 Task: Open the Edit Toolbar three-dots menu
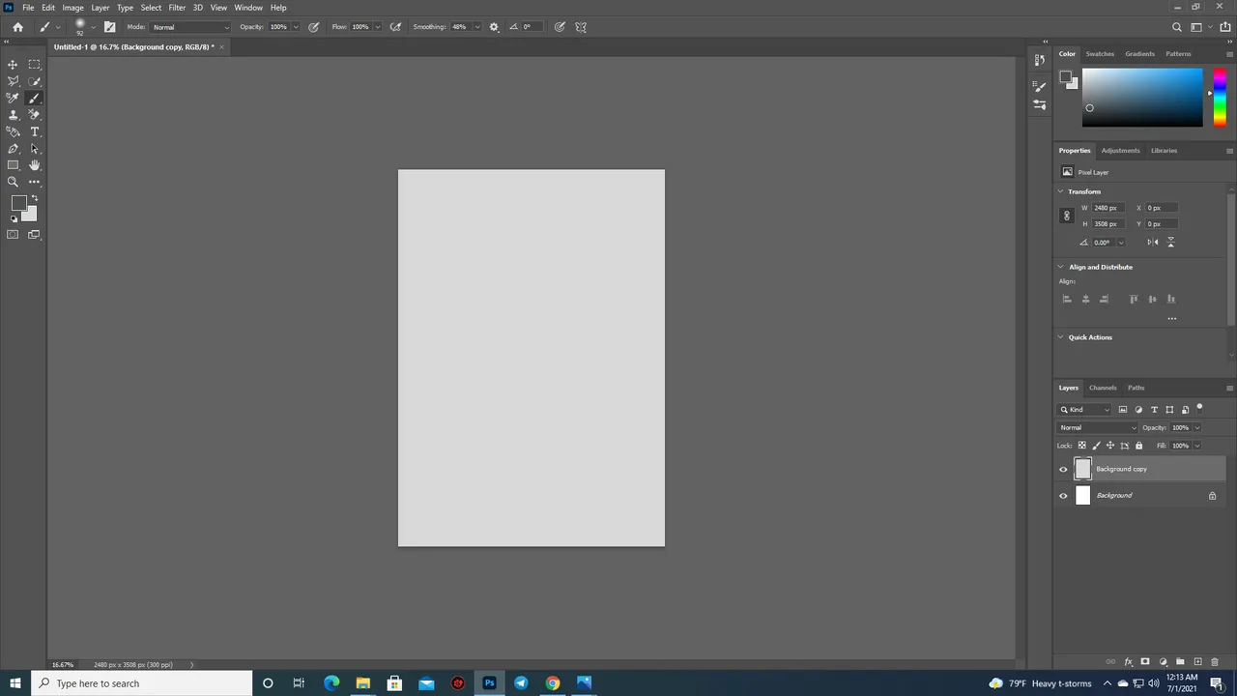35,182
